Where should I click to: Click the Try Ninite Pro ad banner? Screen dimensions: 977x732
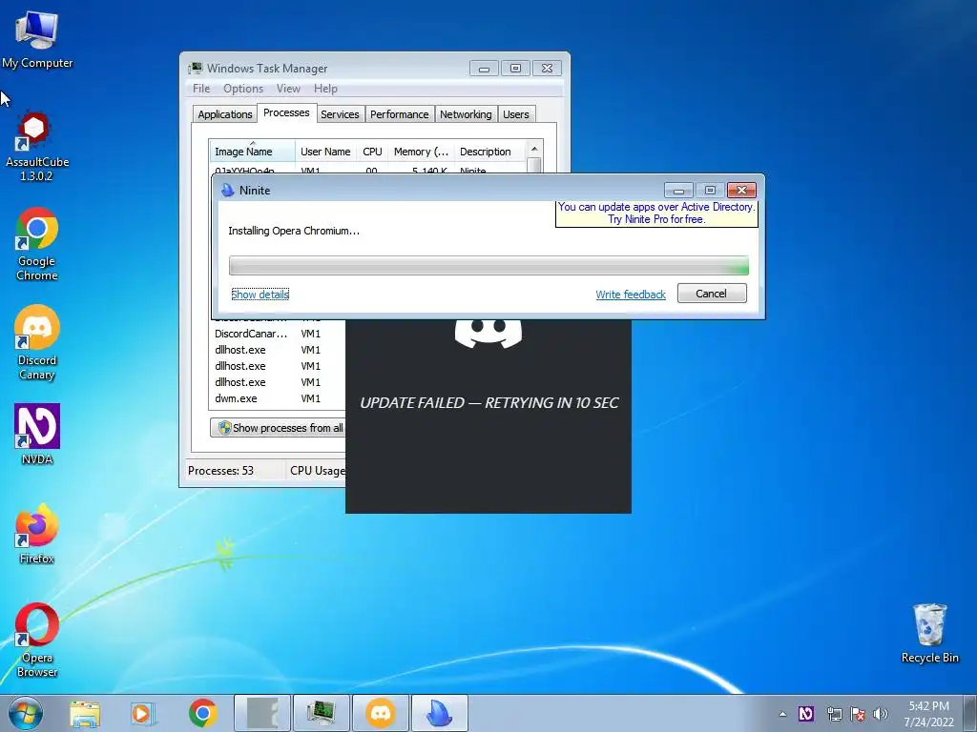point(656,213)
